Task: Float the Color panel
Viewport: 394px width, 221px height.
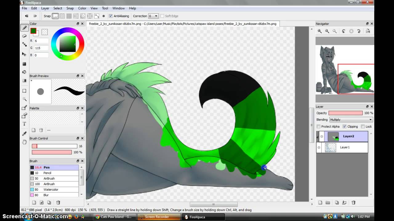Action: [78, 24]
